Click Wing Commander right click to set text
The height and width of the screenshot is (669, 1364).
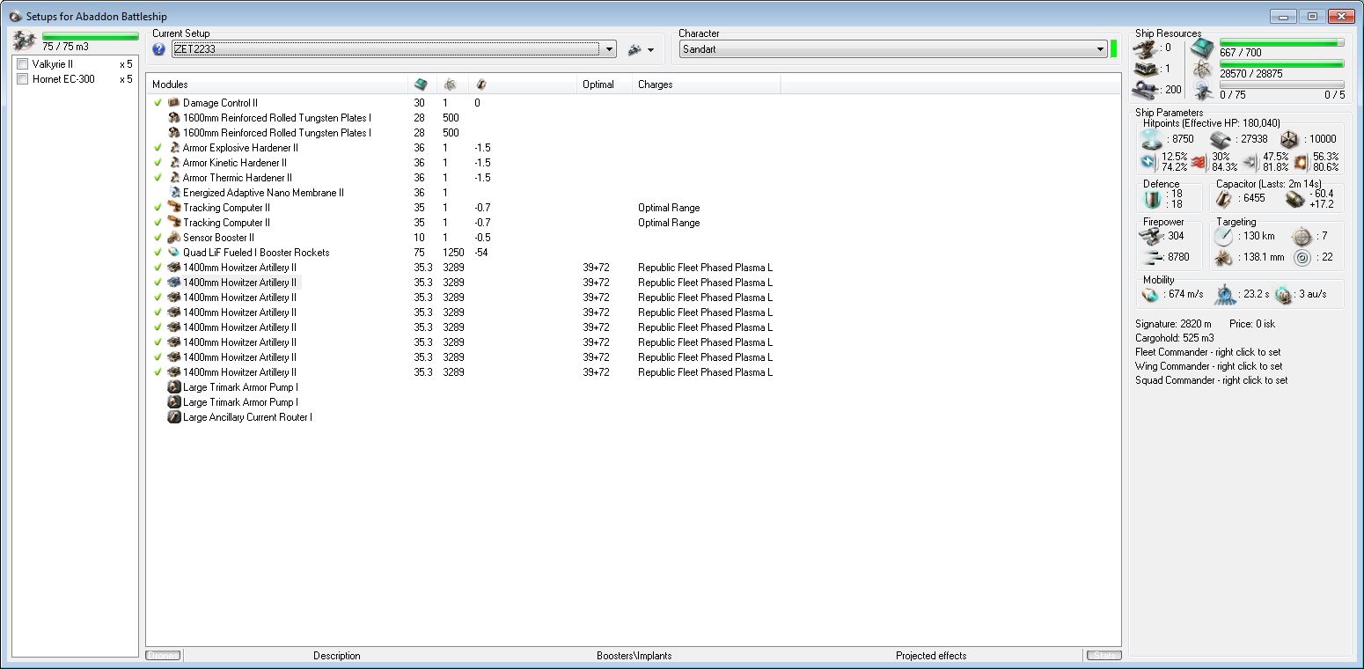[x=1209, y=366]
